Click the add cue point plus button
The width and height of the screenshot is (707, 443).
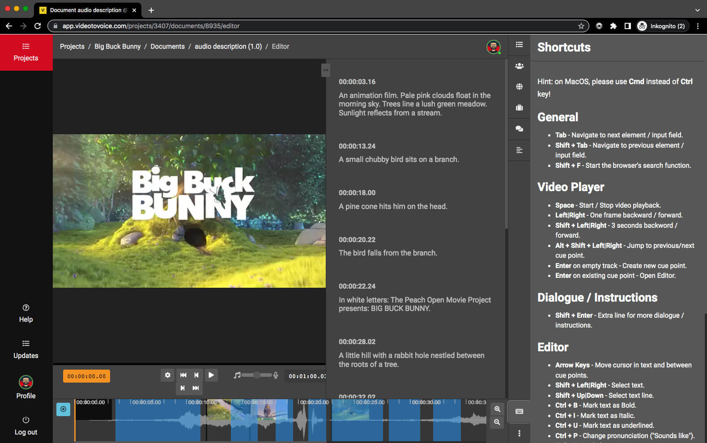63,409
